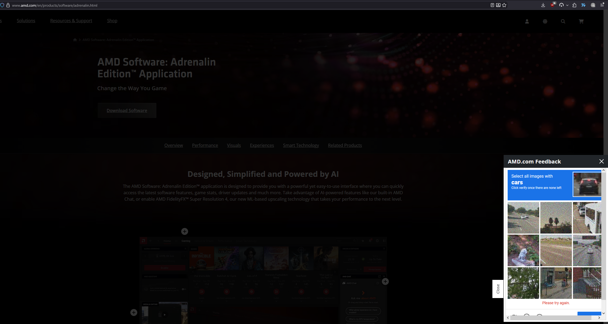Select captcha tile showing white bus
The image size is (608, 324).
(x=587, y=218)
